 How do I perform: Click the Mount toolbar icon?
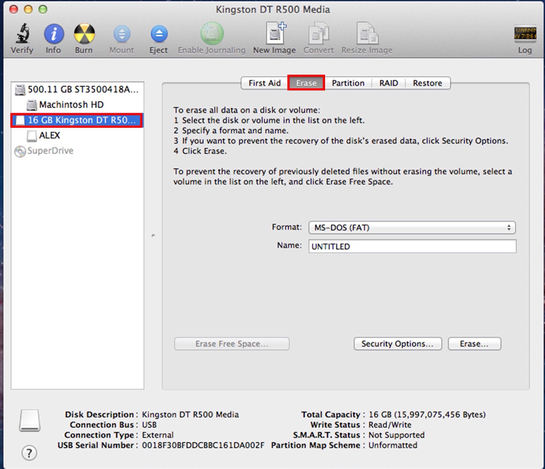122,34
